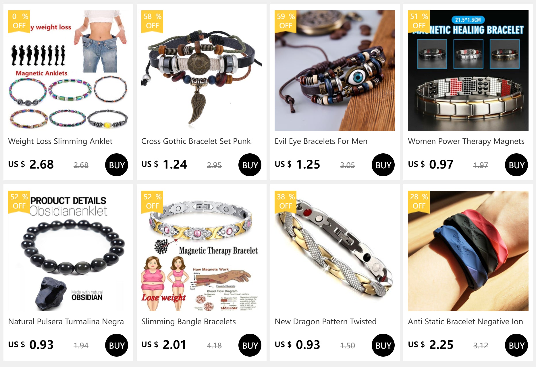Click BUY for Anti Static Bracelet
Screen dimensions: 536x367
point(516,345)
